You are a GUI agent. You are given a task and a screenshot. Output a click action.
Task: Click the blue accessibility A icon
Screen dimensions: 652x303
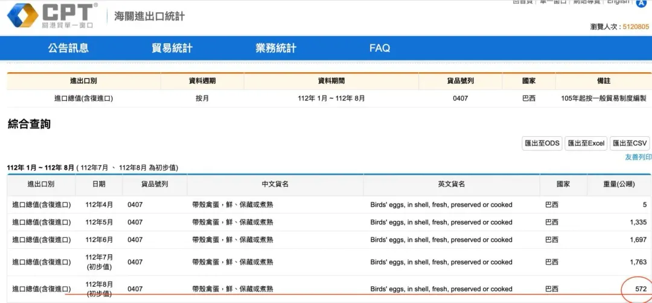[641, 3]
